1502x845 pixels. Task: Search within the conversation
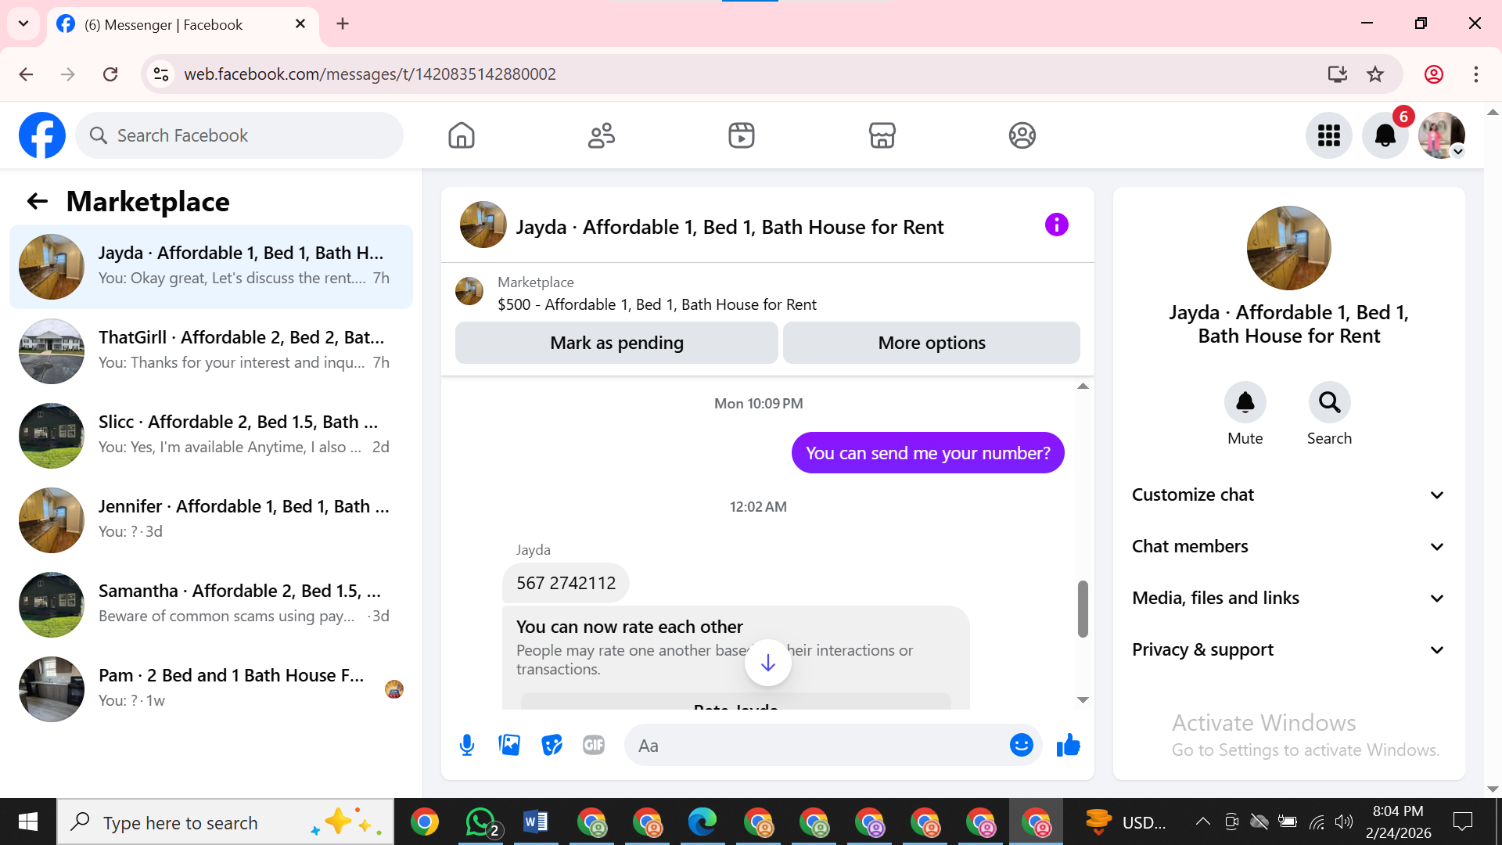click(x=1329, y=403)
